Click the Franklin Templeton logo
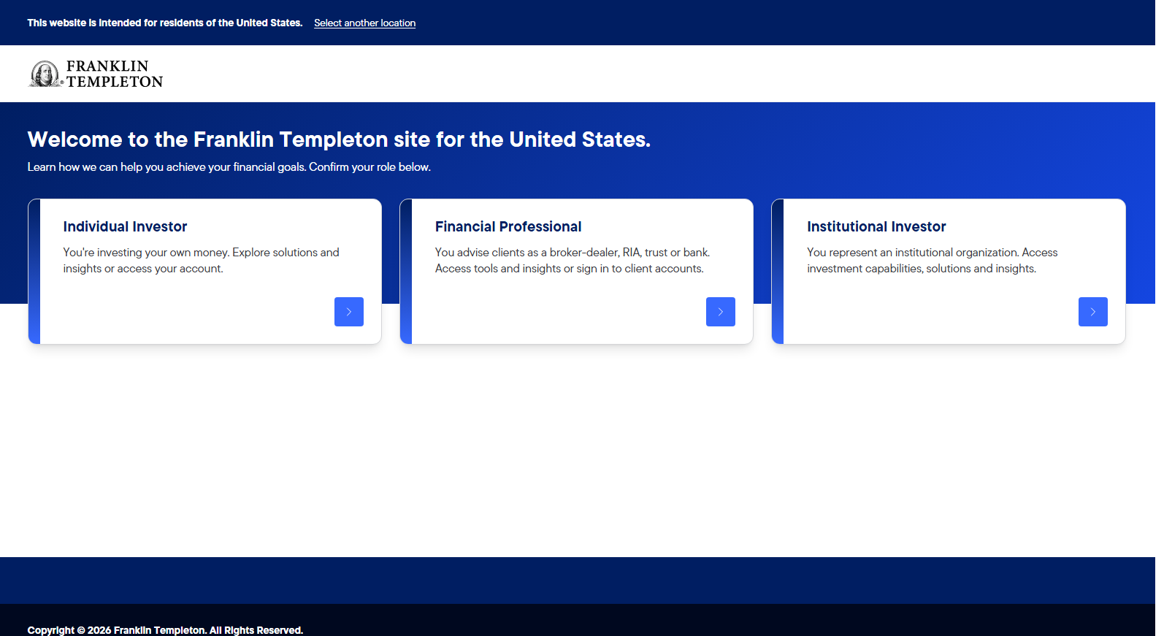 [x=96, y=74]
